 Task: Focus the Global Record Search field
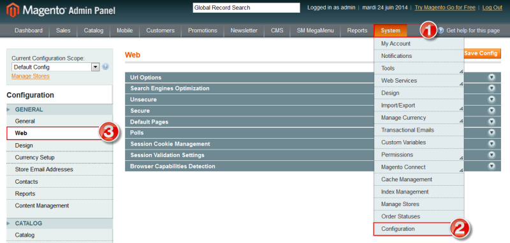coord(246,8)
